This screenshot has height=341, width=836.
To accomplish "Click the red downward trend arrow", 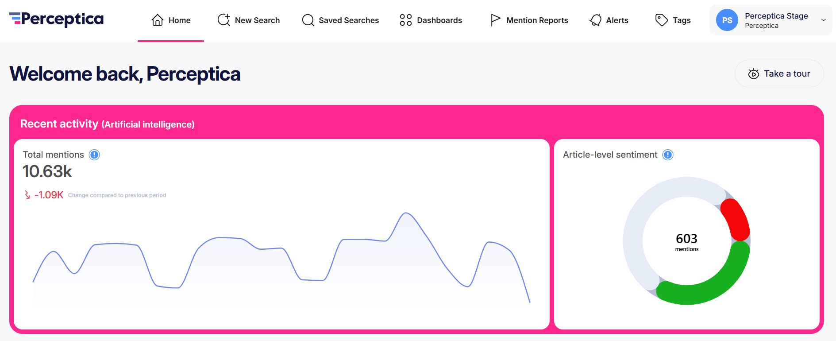I will coord(27,195).
